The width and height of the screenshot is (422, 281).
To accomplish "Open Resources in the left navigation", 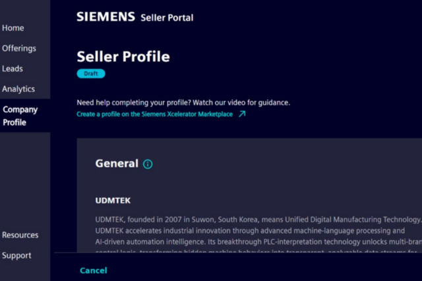I will 20,235.
